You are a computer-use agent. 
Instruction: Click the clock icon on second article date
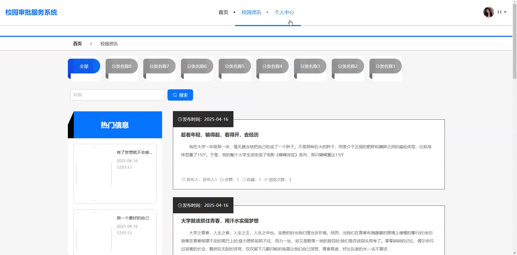(x=180, y=205)
